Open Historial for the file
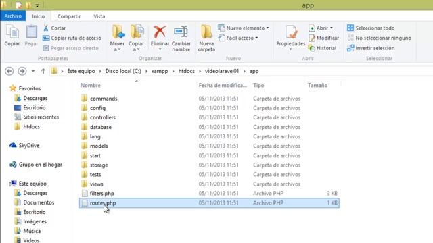The width and height of the screenshot is (433, 243). [x=323, y=48]
